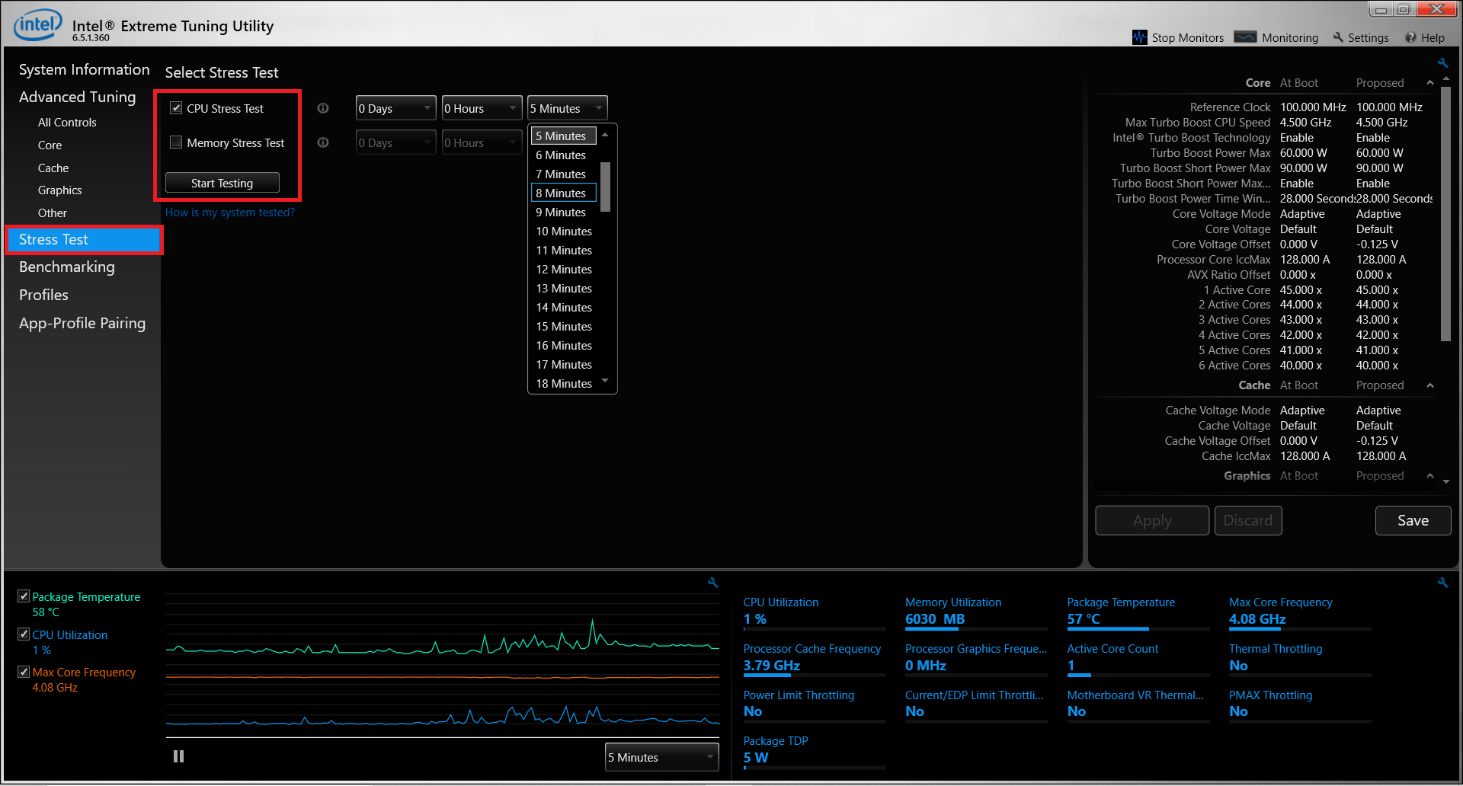Open Graphics tuning page in the sidebar
1463x786 pixels.
(x=59, y=190)
